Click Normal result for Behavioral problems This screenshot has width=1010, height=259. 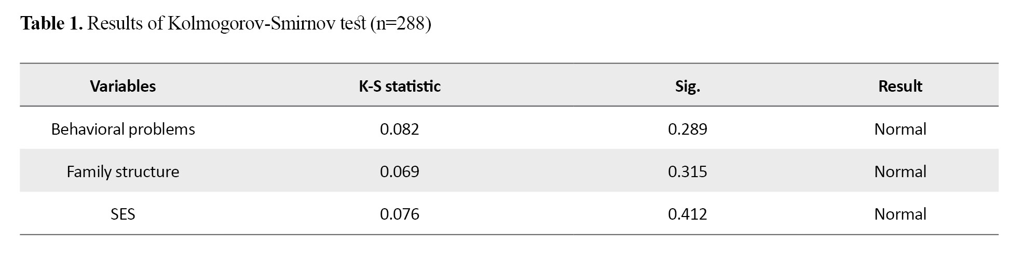(x=900, y=129)
